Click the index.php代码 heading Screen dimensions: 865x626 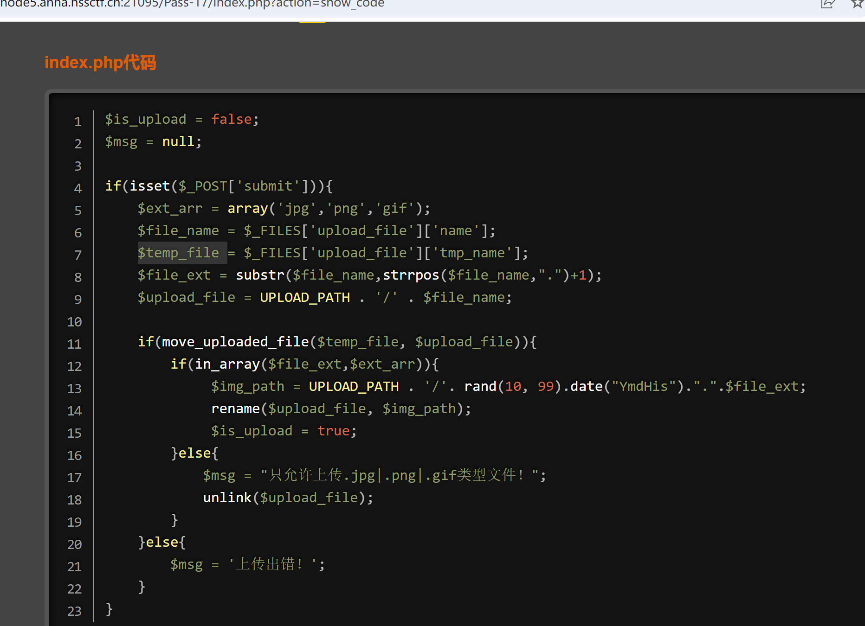(x=100, y=63)
